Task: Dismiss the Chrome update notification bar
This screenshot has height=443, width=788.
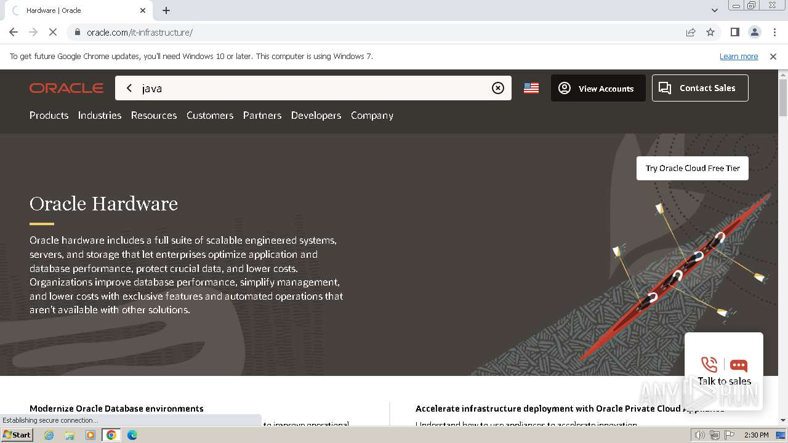Action: coord(773,56)
